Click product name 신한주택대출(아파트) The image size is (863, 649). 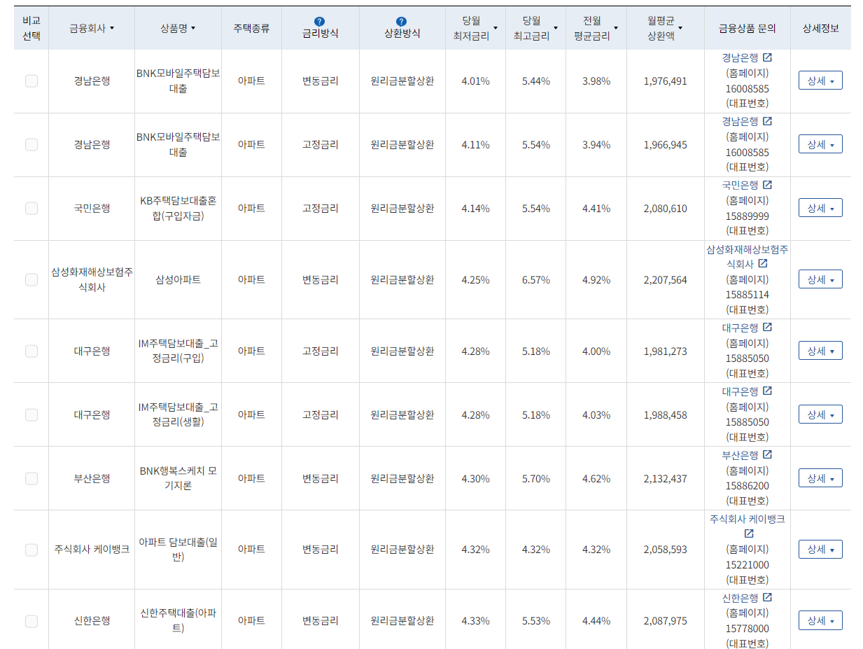178,621
